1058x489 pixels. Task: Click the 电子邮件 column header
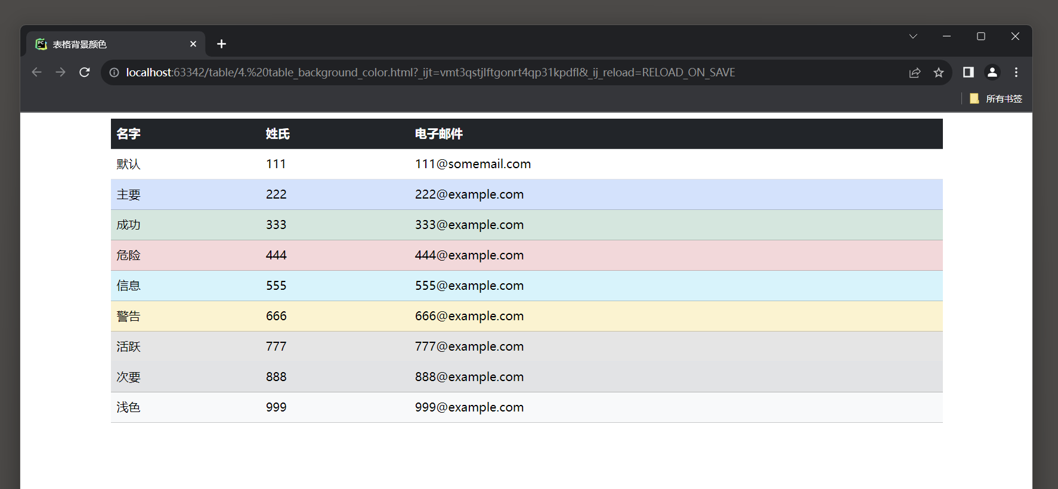coord(676,134)
